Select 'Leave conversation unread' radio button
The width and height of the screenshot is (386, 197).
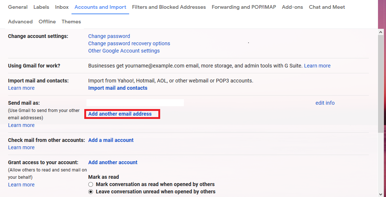click(91, 192)
